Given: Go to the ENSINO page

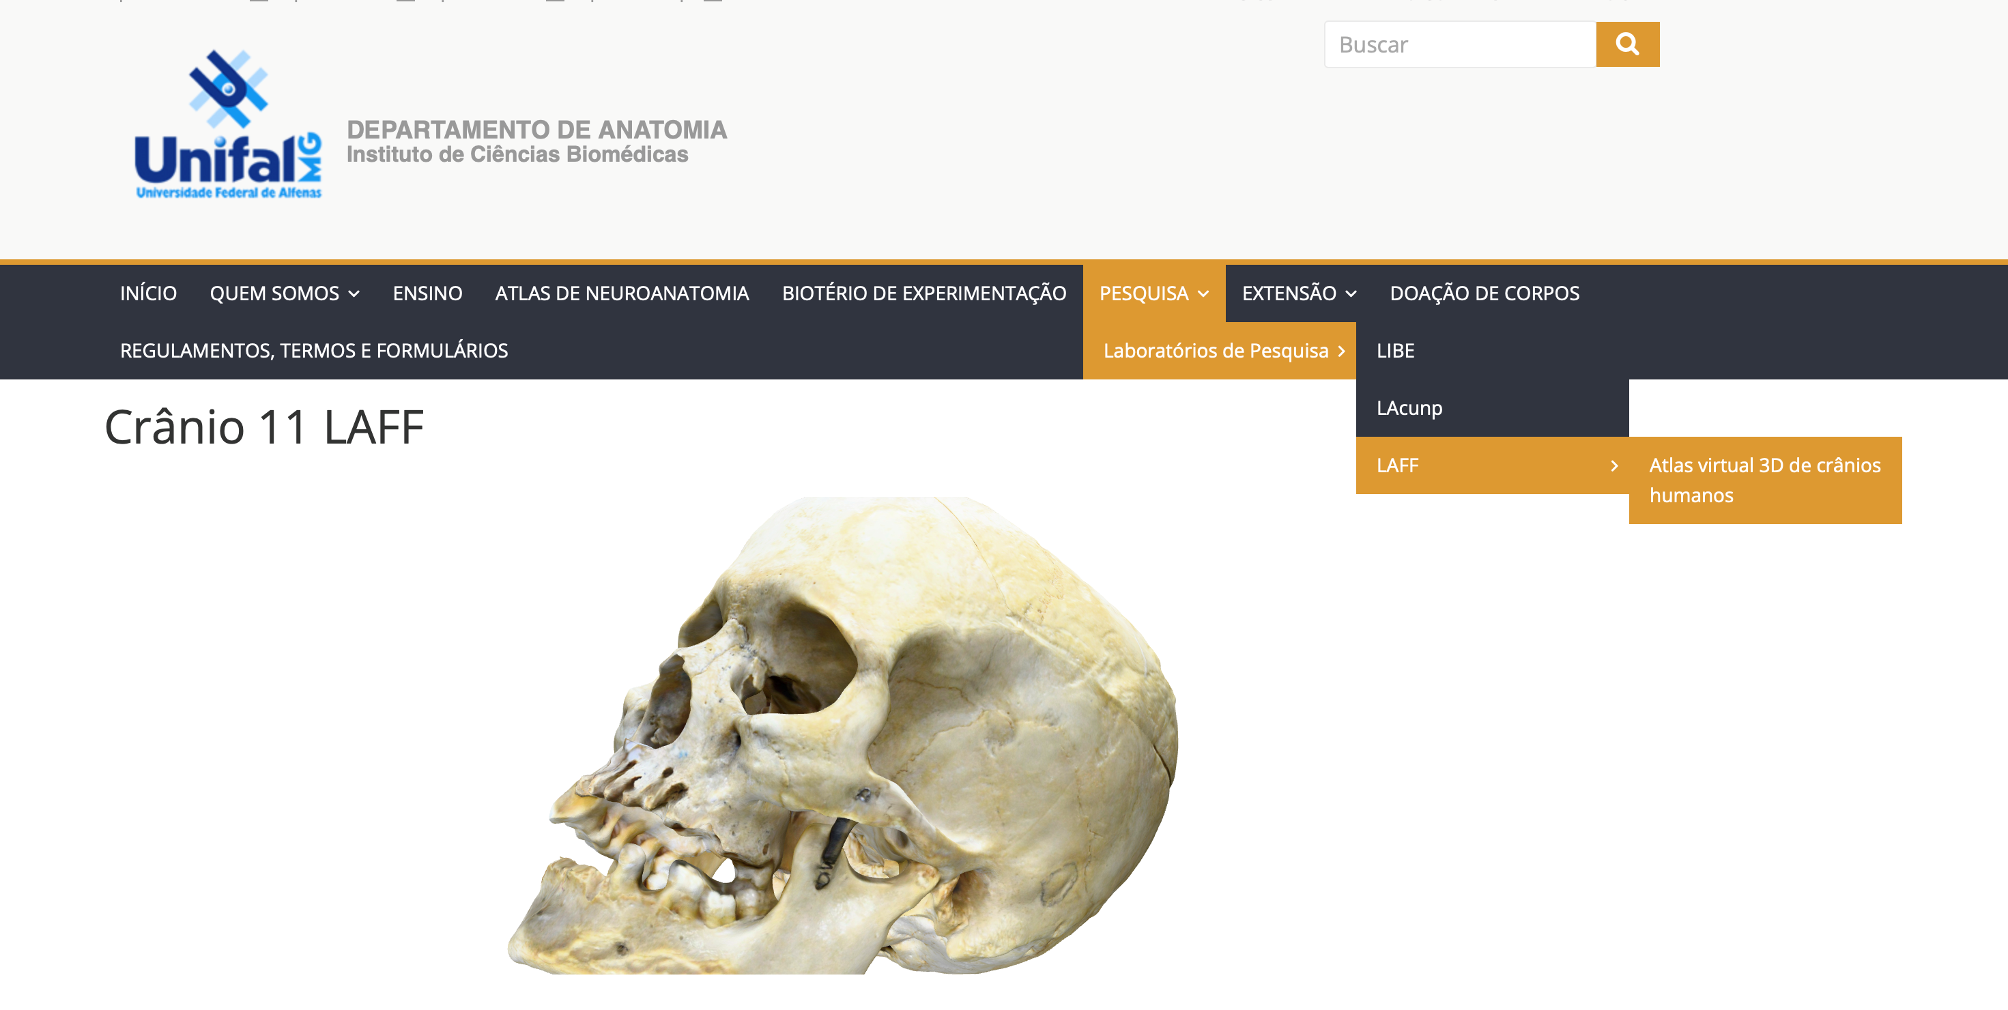Looking at the screenshot, I should pos(427,293).
